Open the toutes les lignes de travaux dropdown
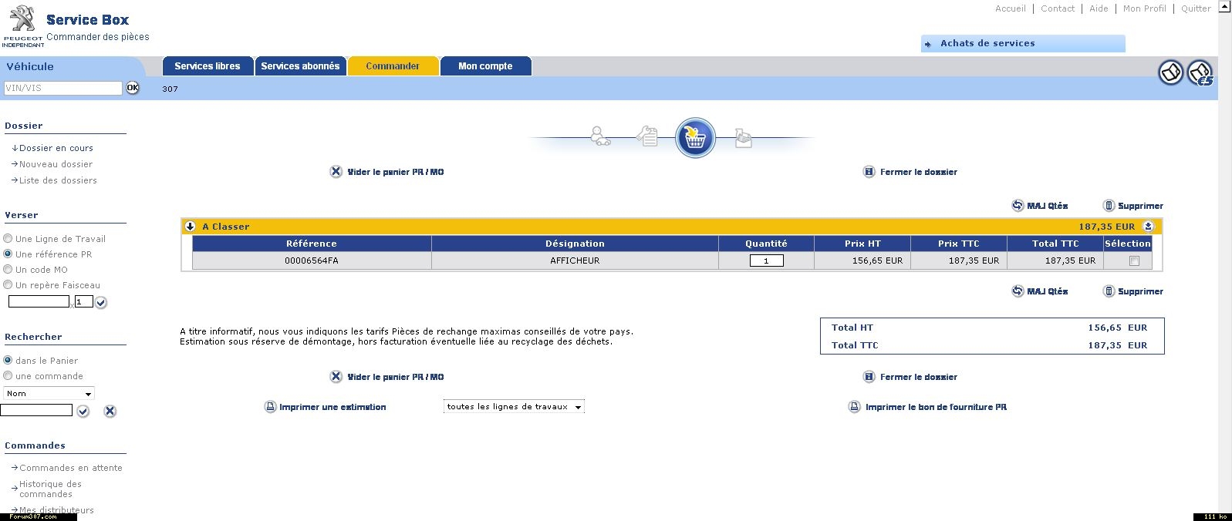 514,407
